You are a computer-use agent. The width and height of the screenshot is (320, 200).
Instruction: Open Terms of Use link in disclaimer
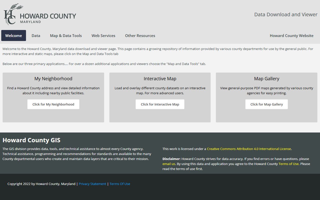pyautogui.click(x=288, y=164)
